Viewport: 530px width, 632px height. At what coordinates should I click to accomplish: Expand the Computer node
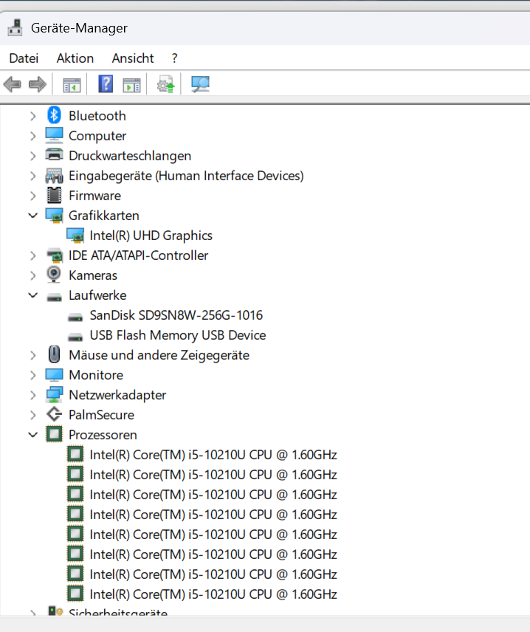tap(33, 136)
